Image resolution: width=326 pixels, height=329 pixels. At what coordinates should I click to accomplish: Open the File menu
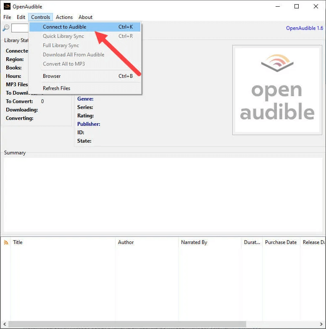[7, 17]
